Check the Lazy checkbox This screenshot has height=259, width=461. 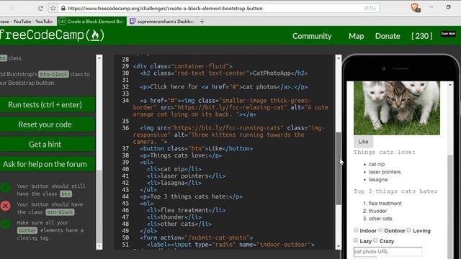tap(356, 240)
